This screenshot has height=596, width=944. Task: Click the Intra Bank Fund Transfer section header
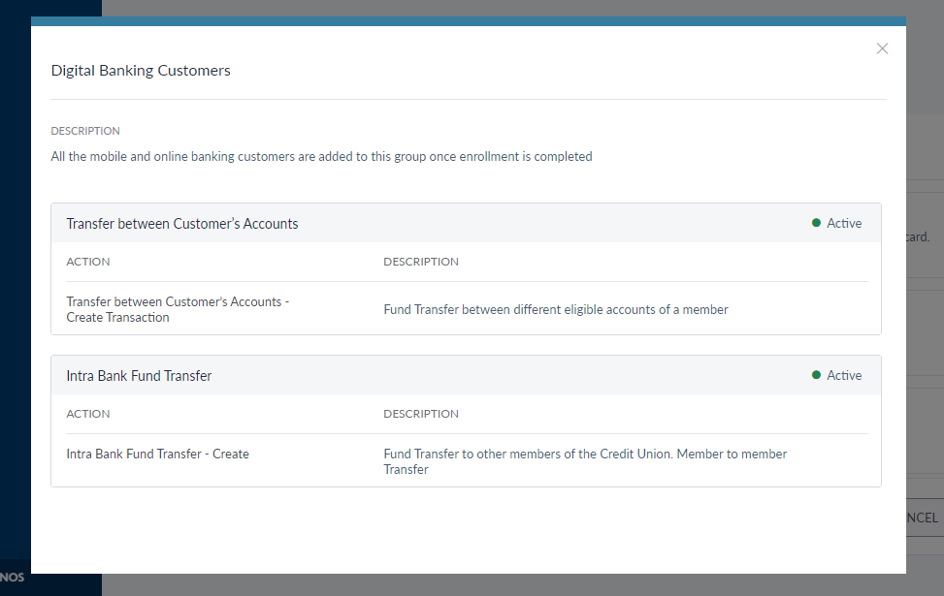[139, 376]
